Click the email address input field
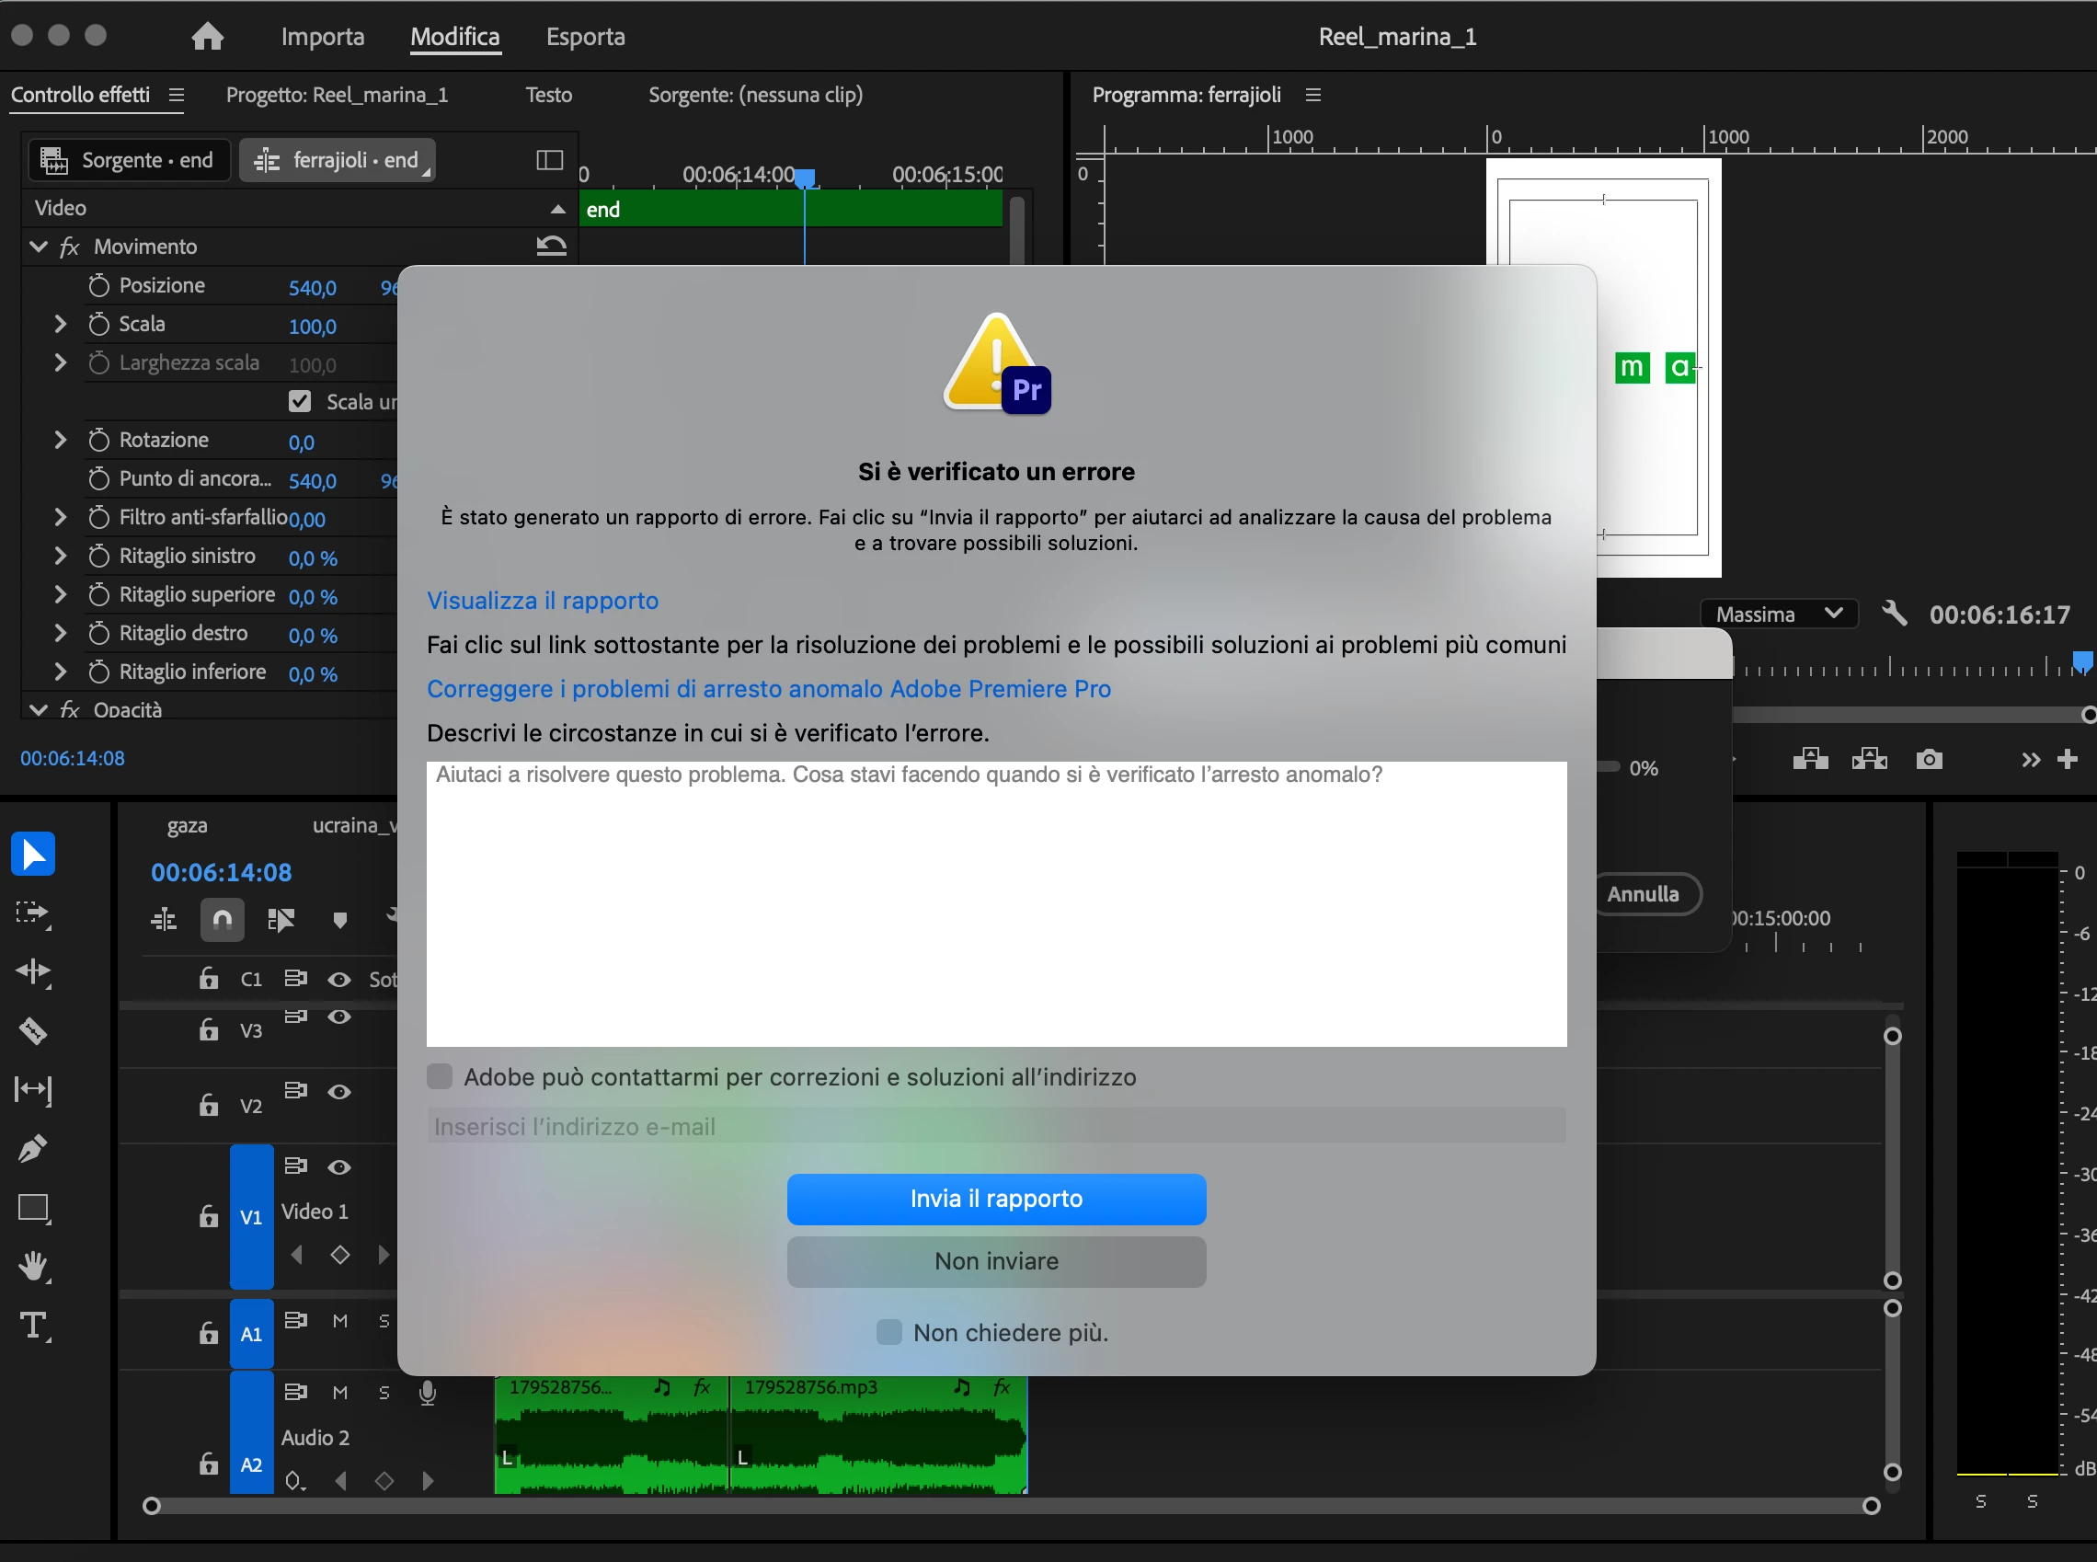Viewport: 2097px width, 1562px height. pyautogui.click(x=995, y=1126)
